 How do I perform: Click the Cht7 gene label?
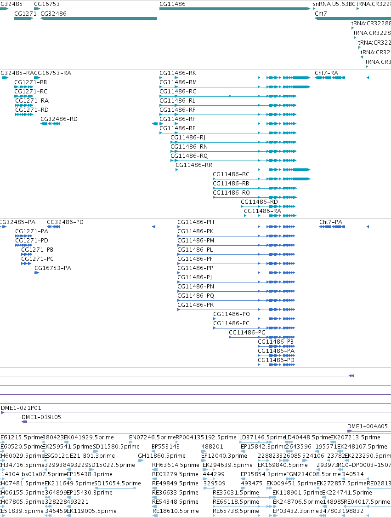(321, 13)
